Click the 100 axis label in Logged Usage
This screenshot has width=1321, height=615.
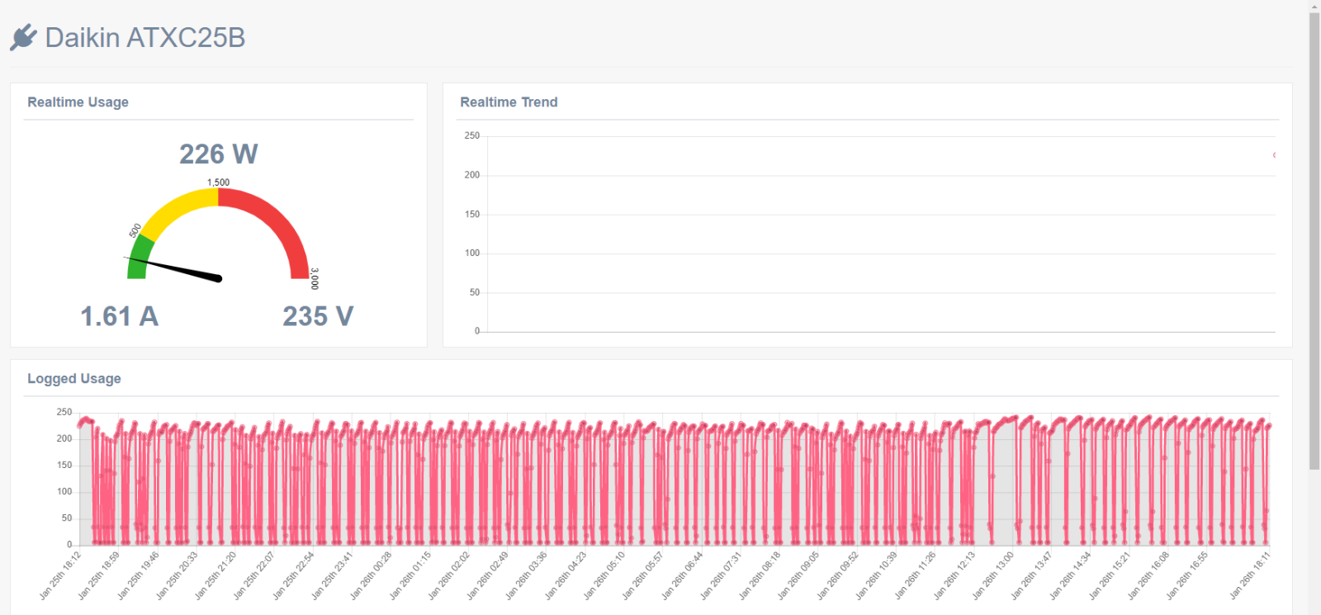point(64,491)
